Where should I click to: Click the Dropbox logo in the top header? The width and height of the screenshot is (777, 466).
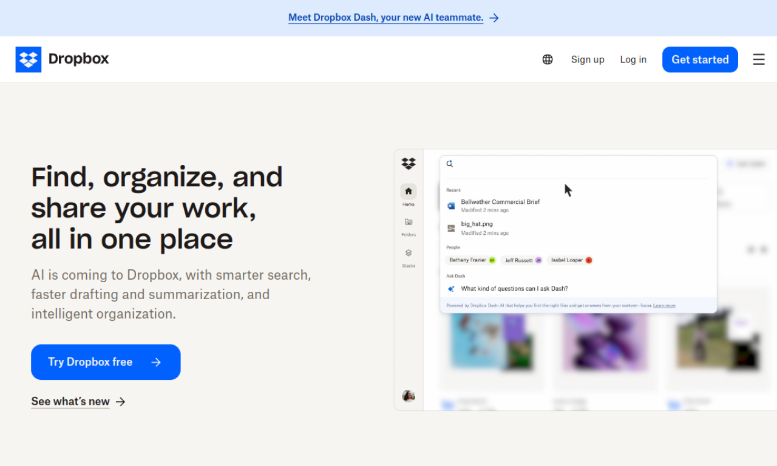[62, 59]
